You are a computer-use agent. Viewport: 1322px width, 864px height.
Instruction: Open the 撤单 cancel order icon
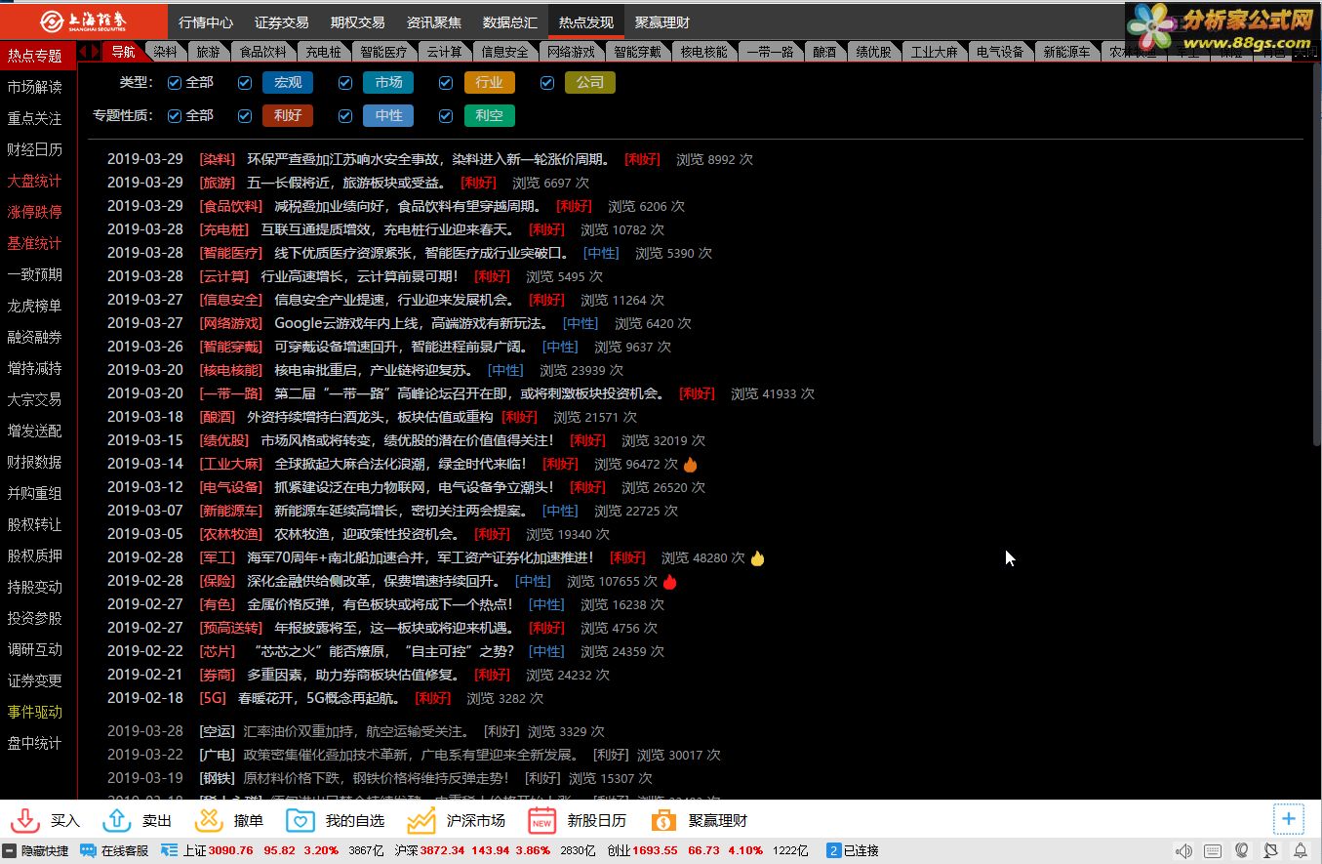click(209, 820)
